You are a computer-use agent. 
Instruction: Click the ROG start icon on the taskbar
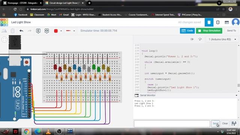[x=5, y=132]
